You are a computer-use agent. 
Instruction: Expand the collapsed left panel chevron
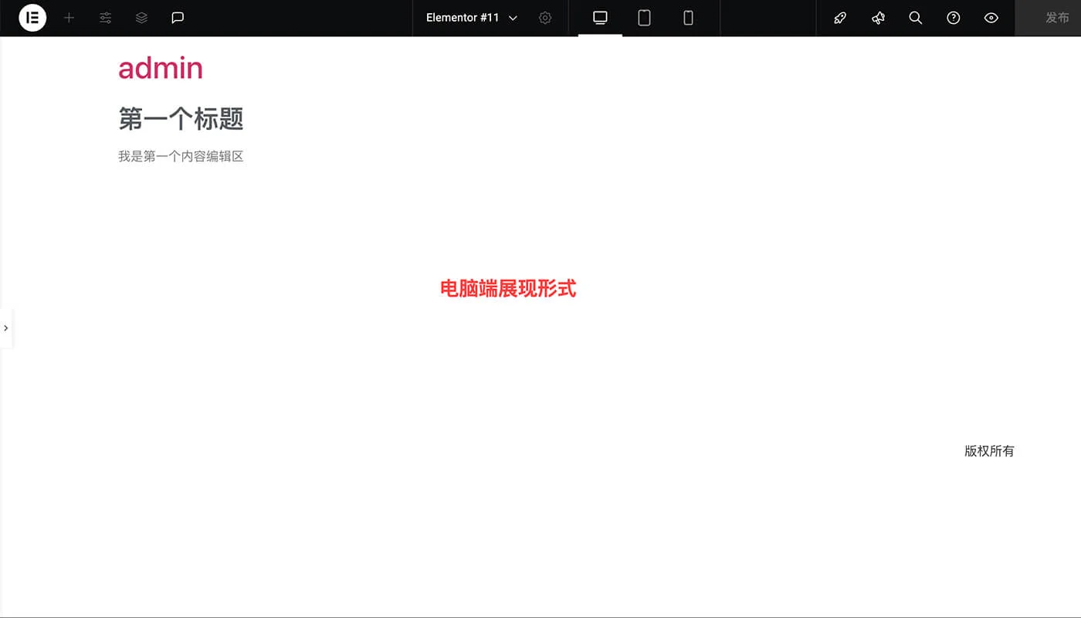click(6, 328)
